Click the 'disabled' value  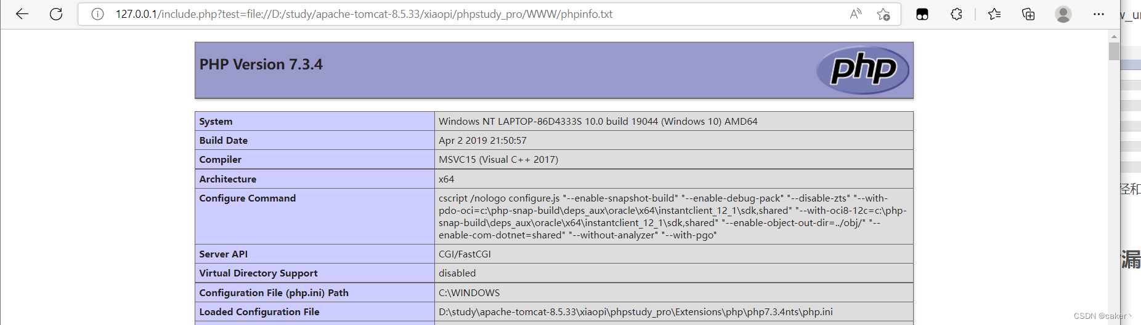pos(457,273)
